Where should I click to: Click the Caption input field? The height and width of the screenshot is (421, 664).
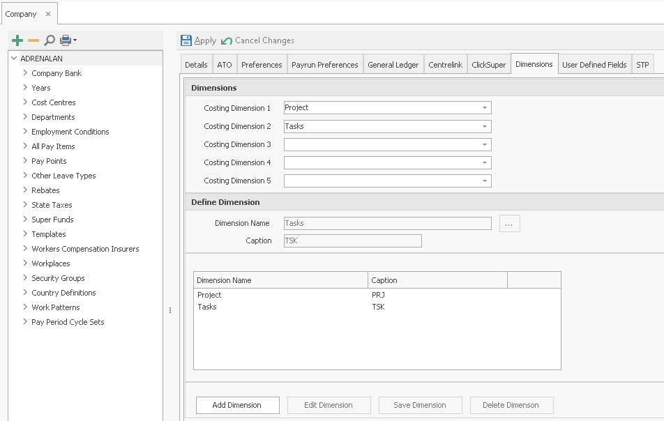pyautogui.click(x=353, y=240)
